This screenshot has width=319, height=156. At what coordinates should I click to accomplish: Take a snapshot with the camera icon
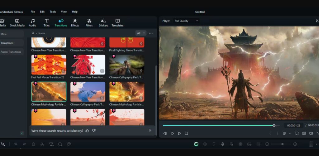coord(304,134)
